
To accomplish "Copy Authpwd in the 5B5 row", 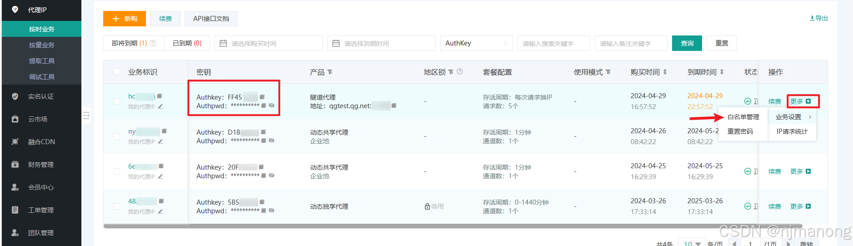I will (264, 211).
